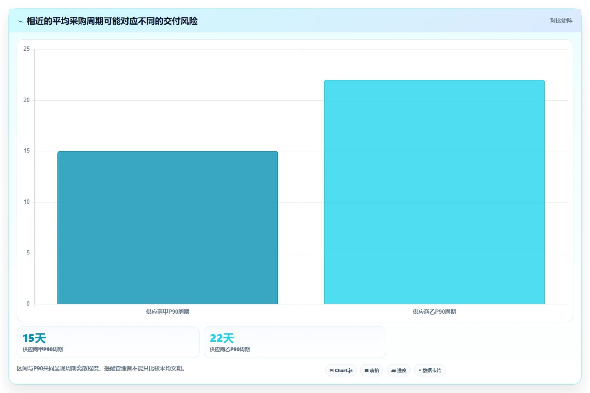The image size is (590, 393).
Task: Select the 表格 chip
Action: point(372,370)
